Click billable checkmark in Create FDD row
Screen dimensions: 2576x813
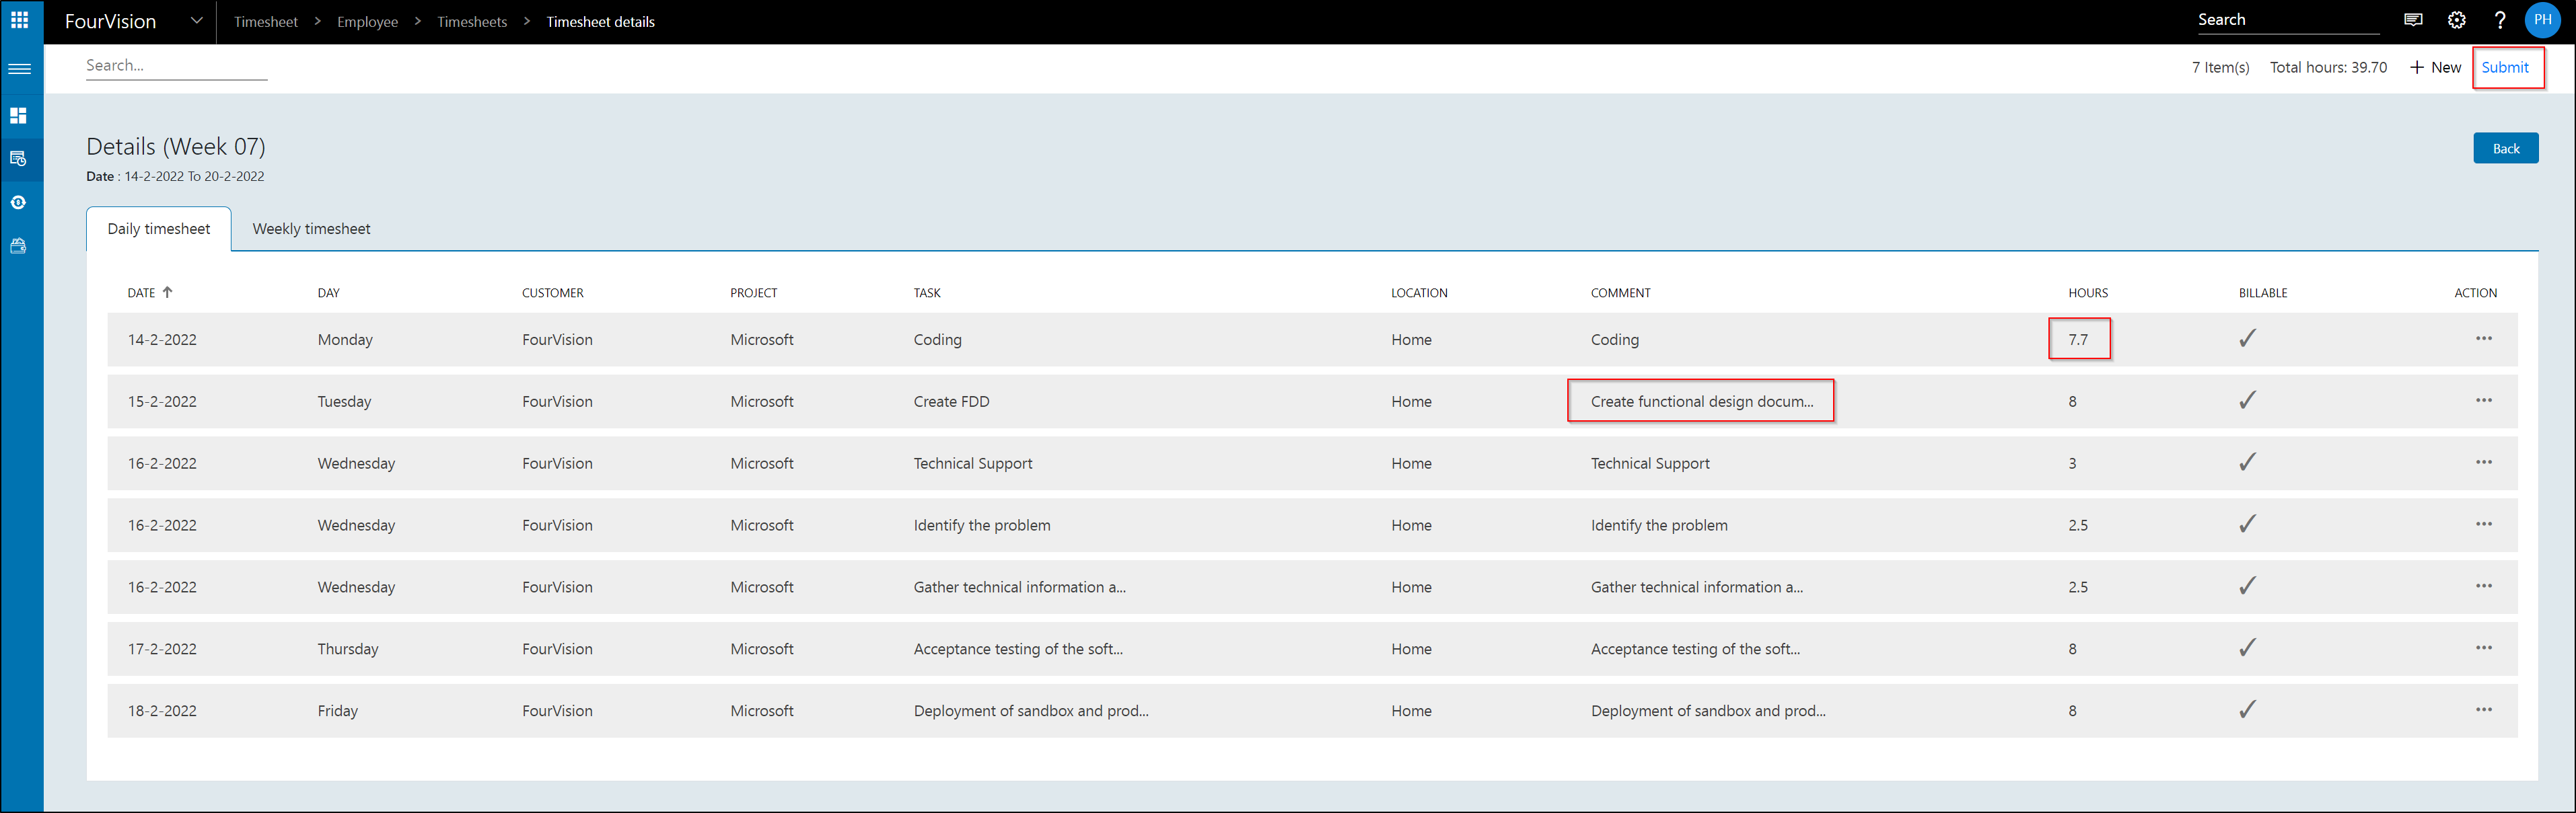(2247, 401)
